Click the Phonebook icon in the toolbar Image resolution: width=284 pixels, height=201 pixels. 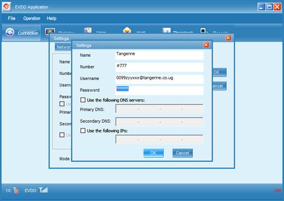[x=166, y=31]
